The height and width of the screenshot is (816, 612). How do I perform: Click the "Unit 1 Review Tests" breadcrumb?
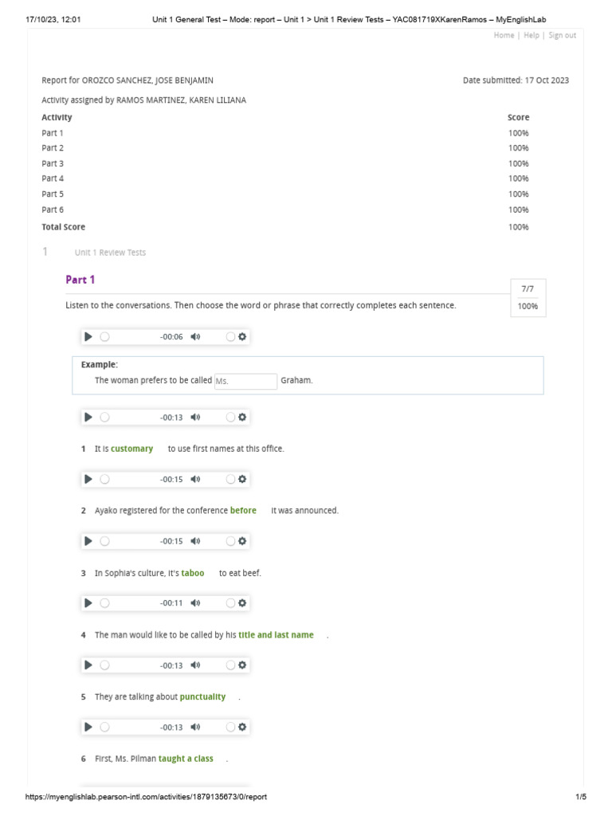point(110,253)
